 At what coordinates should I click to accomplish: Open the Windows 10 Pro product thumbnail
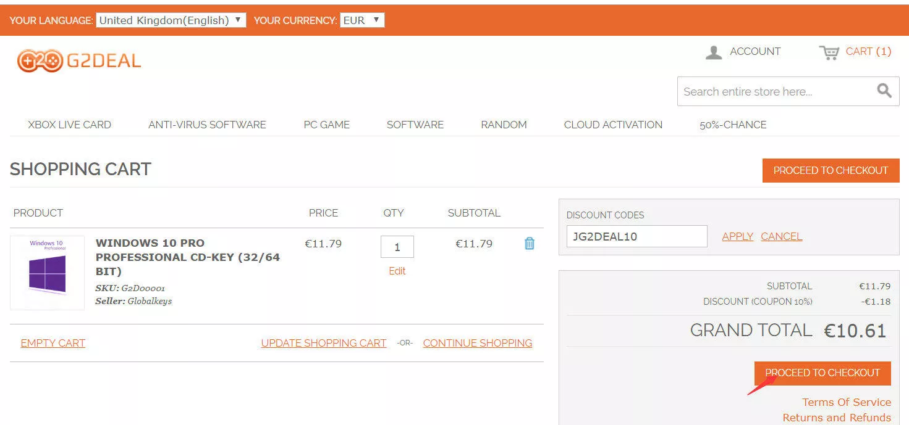(x=47, y=273)
